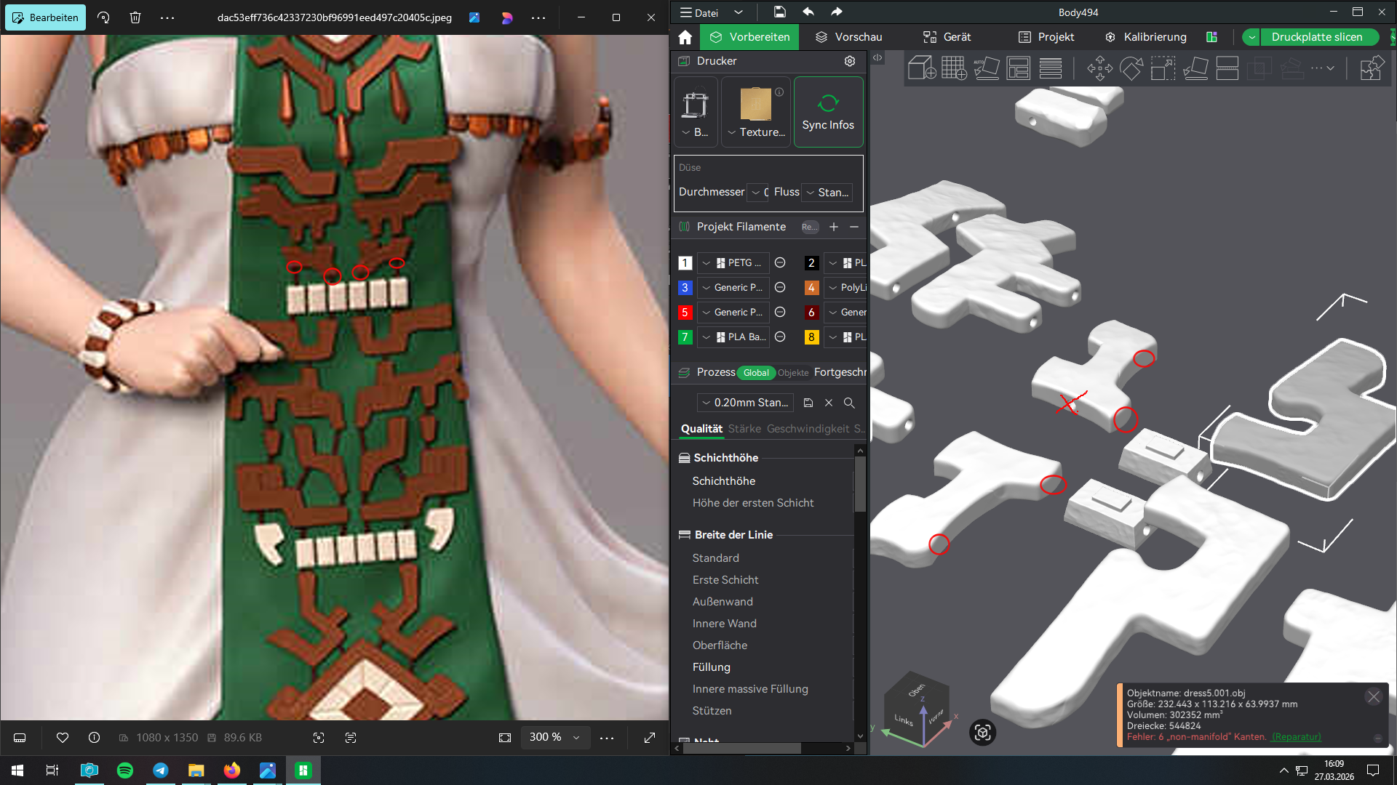Delete image in Photos viewer
The width and height of the screenshot is (1397, 785).
click(135, 17)
